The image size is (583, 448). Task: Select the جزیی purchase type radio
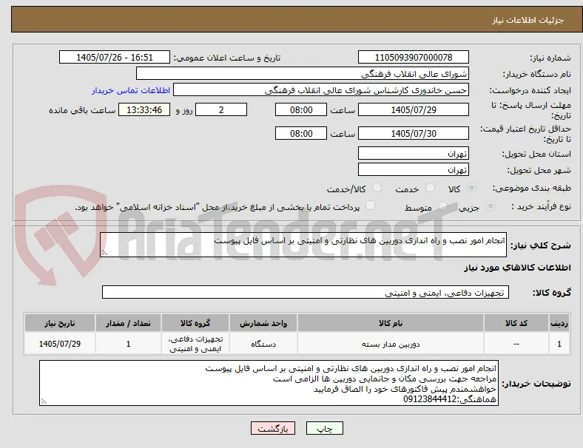pyautogui.click(x=491, y=206)
